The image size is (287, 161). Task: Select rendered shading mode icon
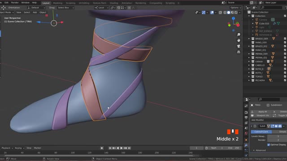236,13
